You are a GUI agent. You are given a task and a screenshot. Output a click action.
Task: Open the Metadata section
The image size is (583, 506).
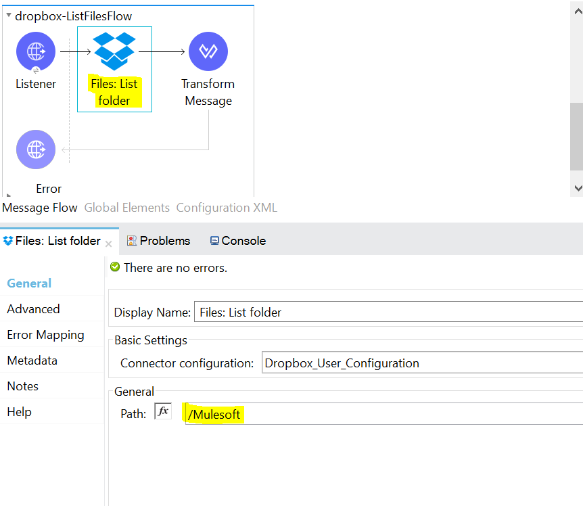click(x=32, y=361)
